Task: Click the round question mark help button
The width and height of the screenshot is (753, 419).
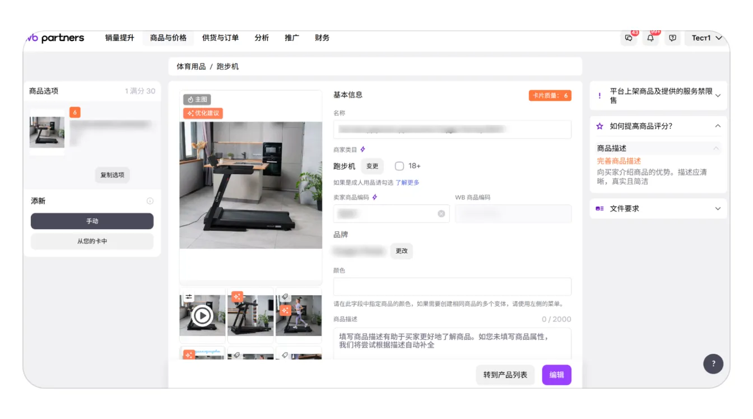Action: click(713, 364)
